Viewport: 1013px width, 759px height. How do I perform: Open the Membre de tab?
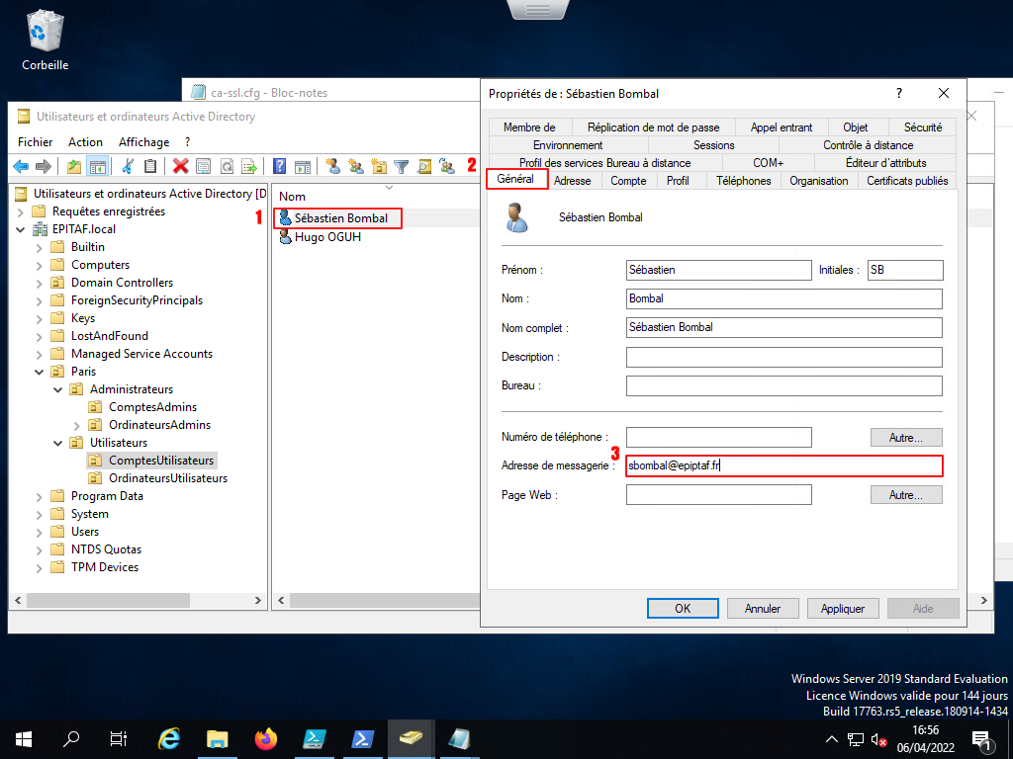[x=529, y=127]
